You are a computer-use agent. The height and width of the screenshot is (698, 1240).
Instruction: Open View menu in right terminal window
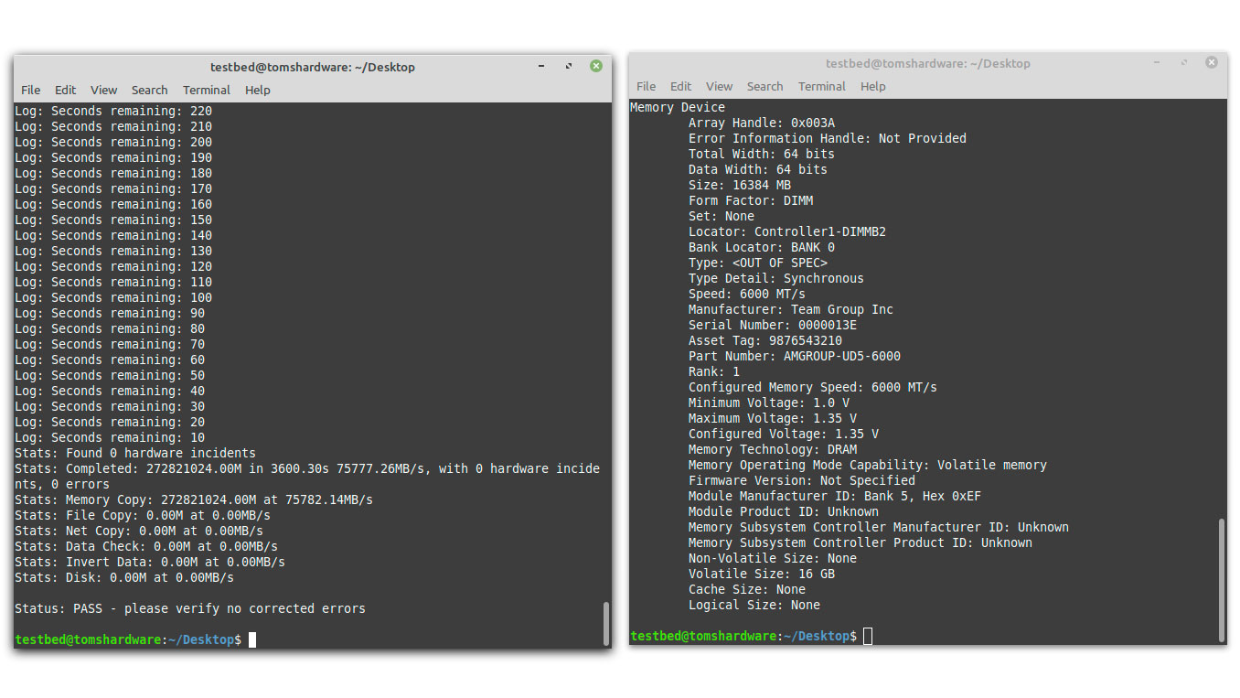719,86
